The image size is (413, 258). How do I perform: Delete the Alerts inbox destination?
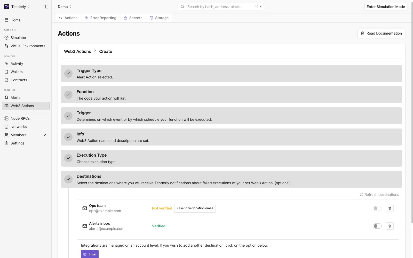click(x=390, y=226)
